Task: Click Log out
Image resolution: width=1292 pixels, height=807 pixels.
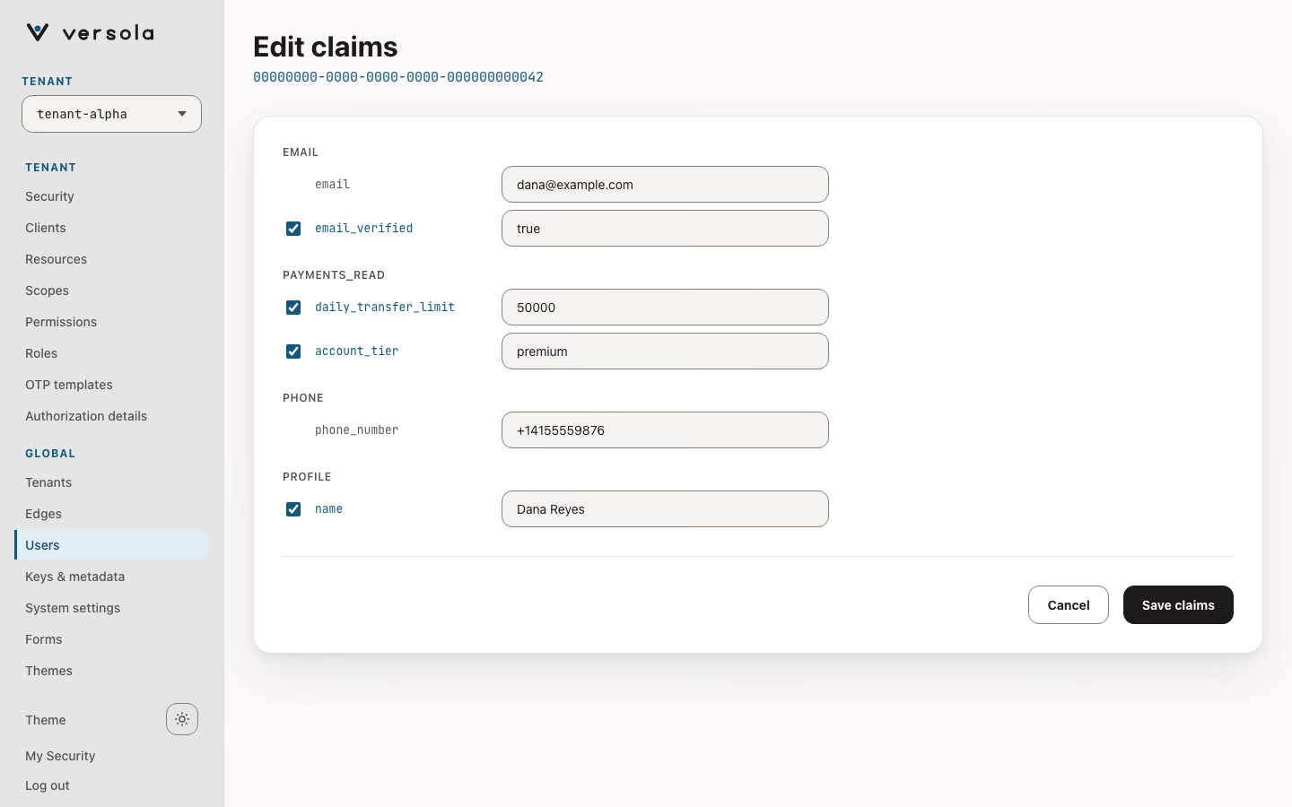Action: (48, 785)
